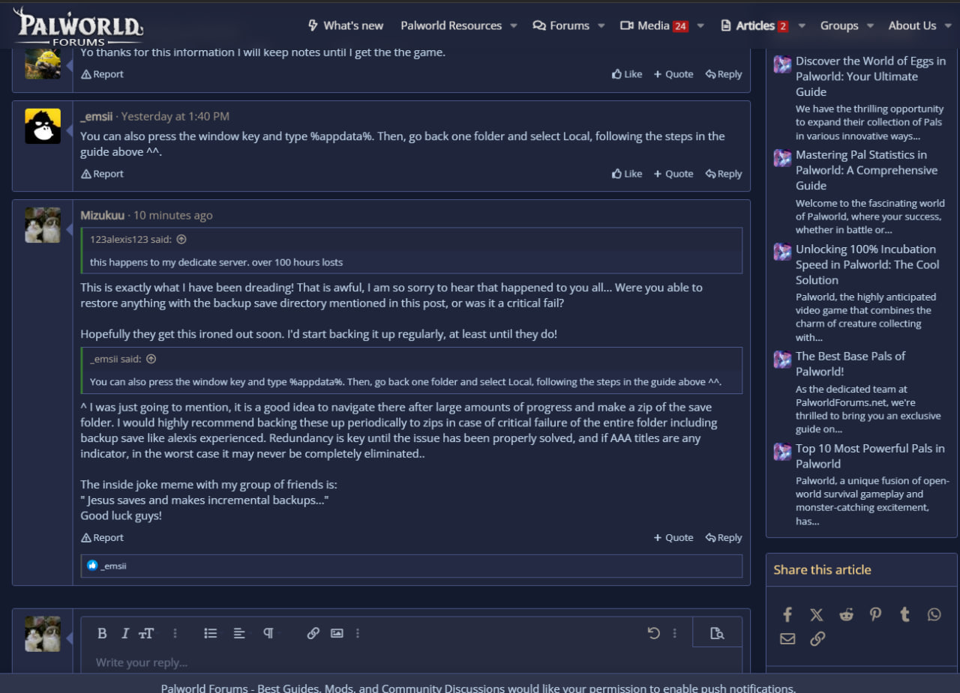Open the editor preview icon
Image resolution: width=960 pixels, height=693 pixels.
click(717, 633)
